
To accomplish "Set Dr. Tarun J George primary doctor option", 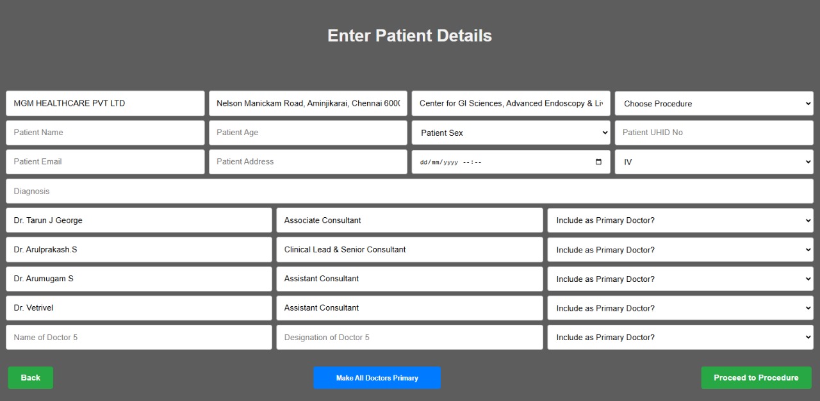I will click(680, 220).
